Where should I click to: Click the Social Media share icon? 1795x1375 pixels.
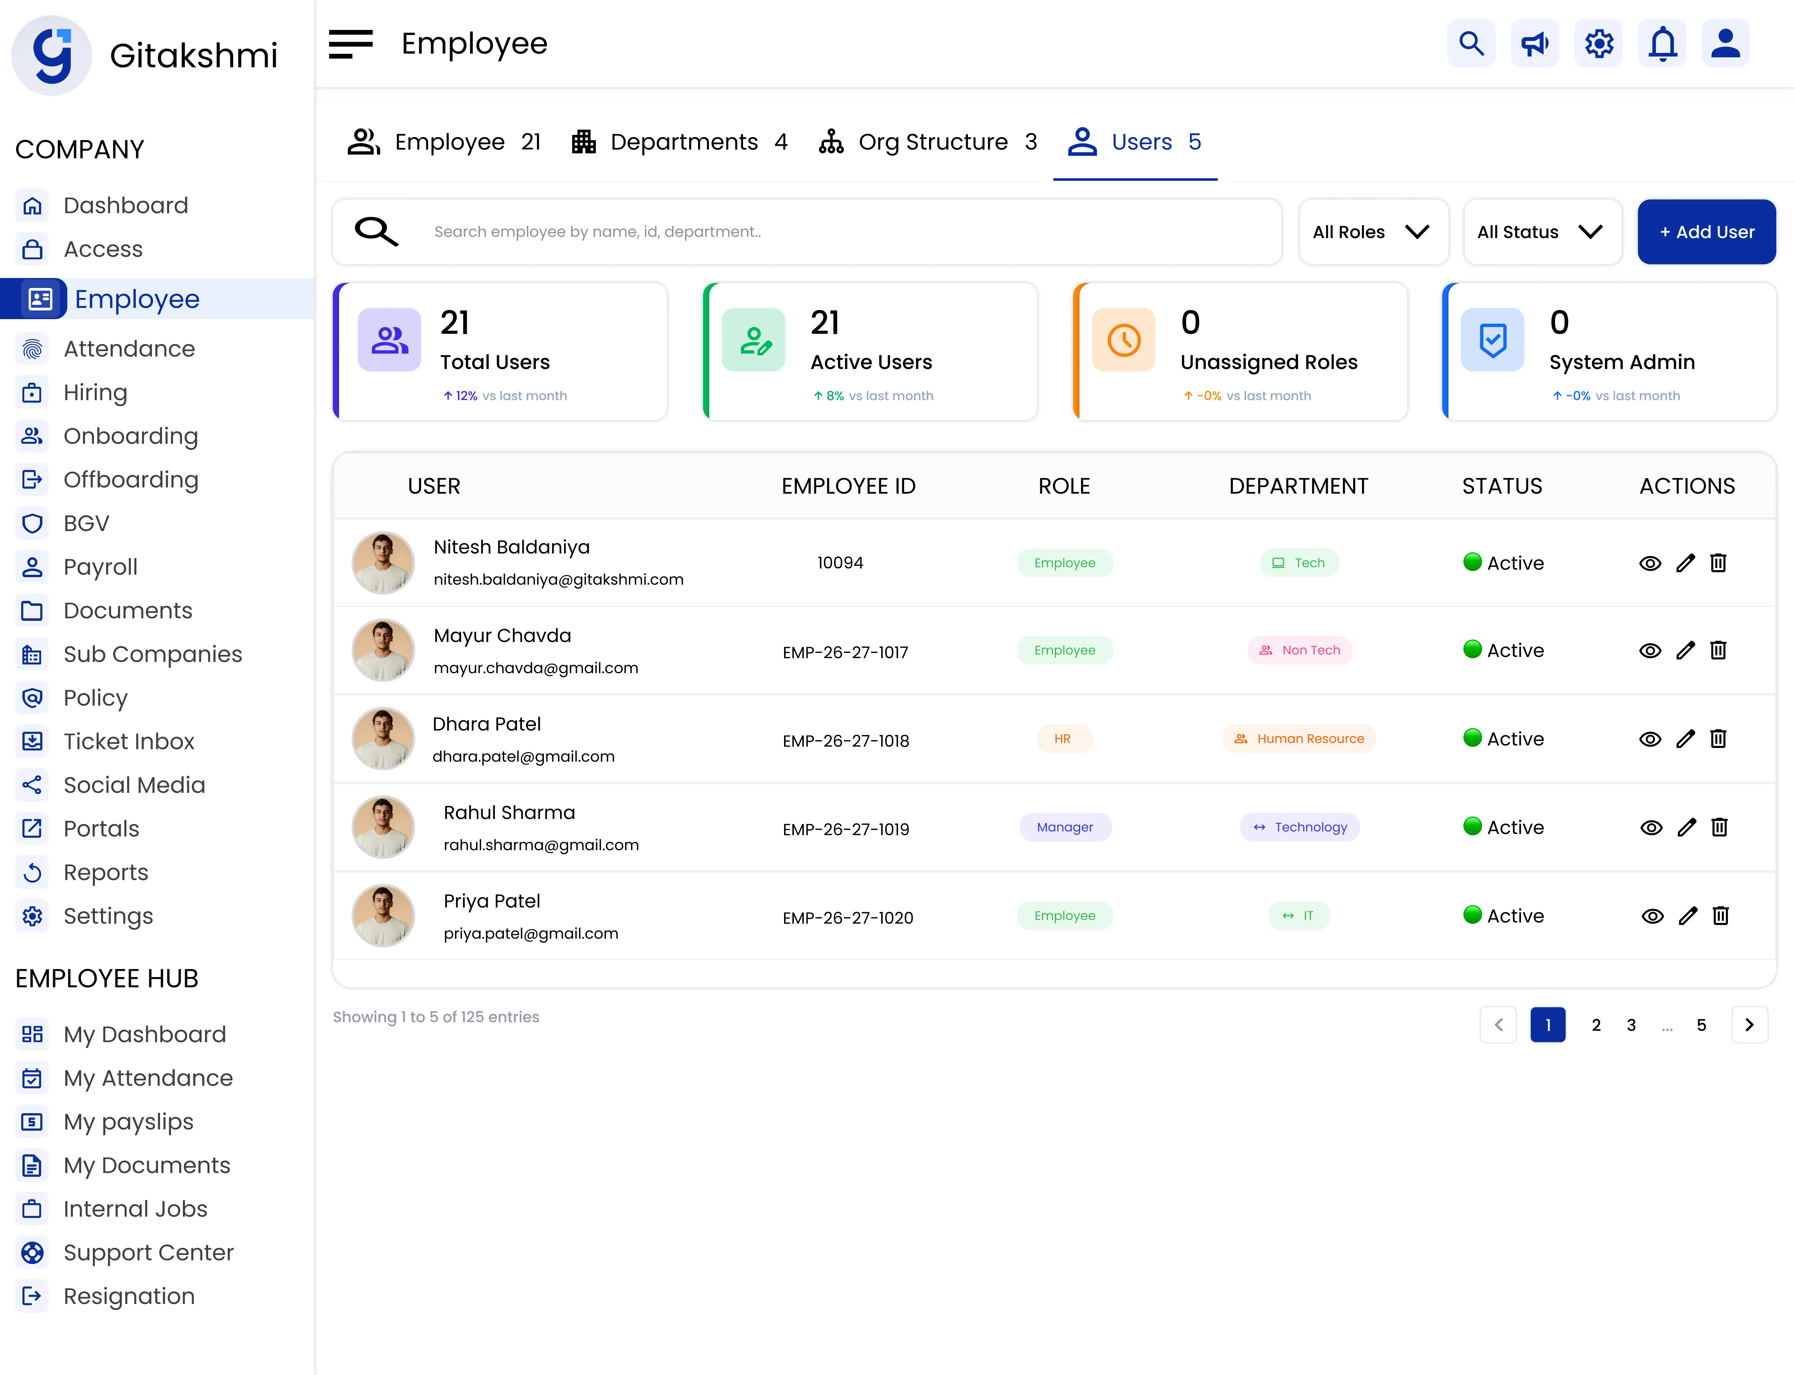click(x=32, y=786)
